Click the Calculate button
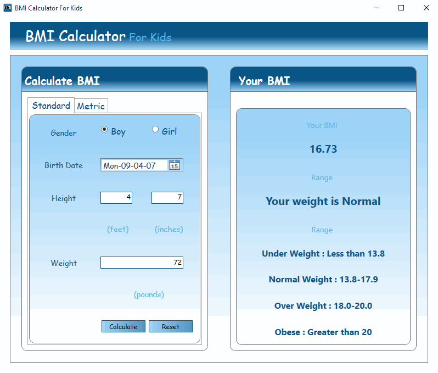The width and height of the screenshot is (438, 373). pos(123,326)
